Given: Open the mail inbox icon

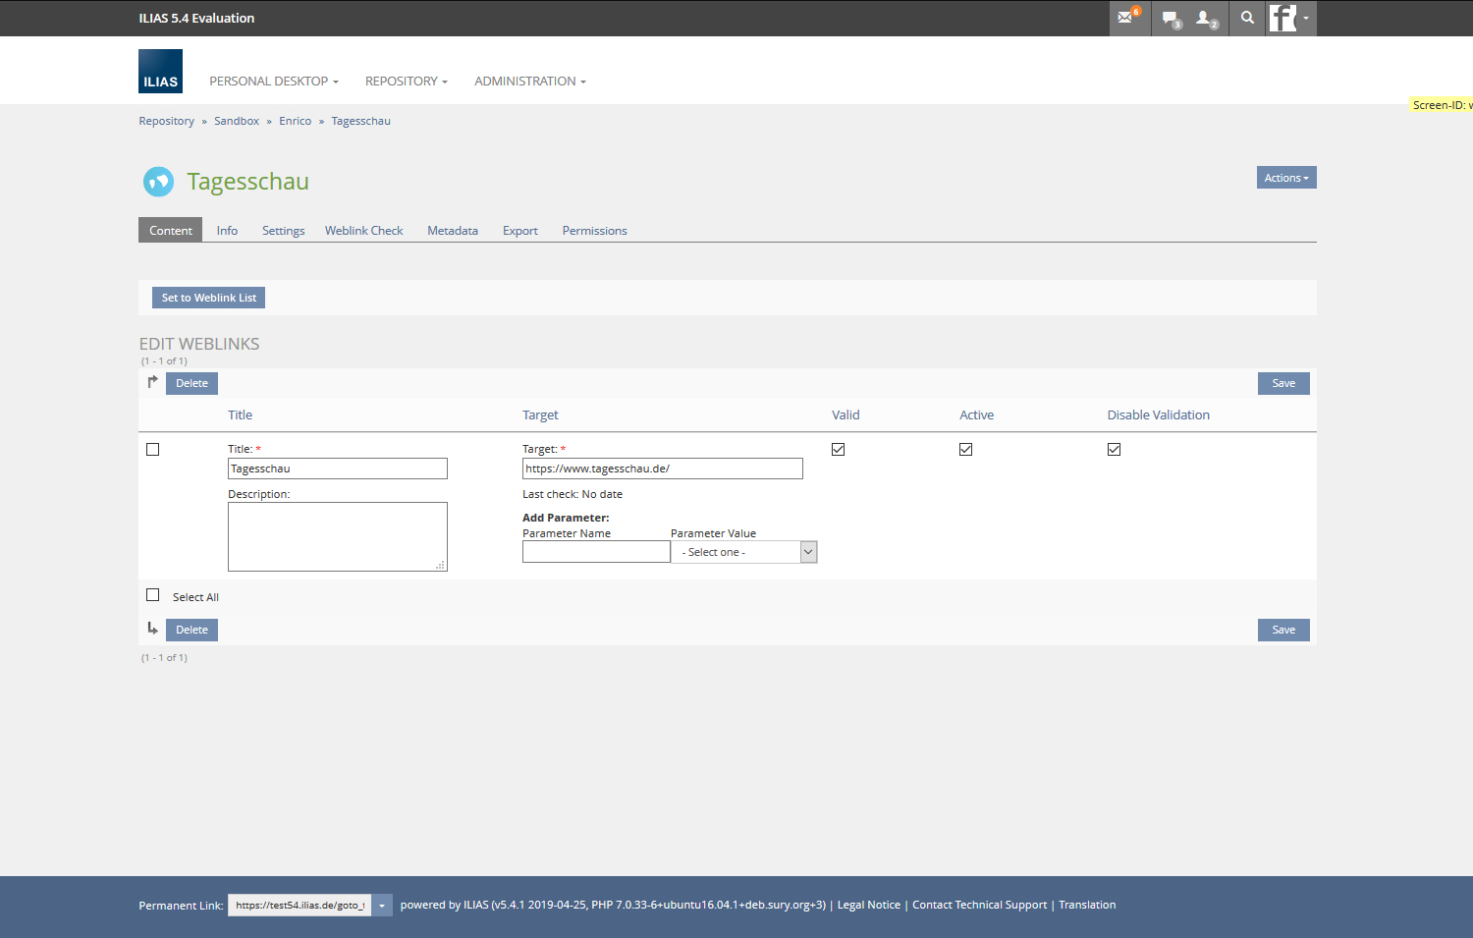Looking at the screenshot, I should point(1126,18).
